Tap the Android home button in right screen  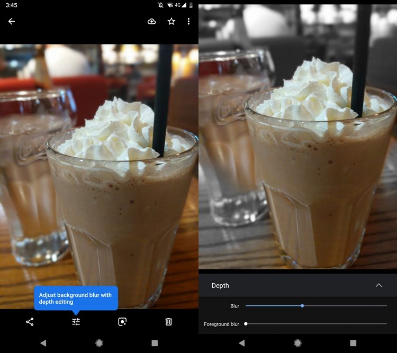click(x=297, y=343)
